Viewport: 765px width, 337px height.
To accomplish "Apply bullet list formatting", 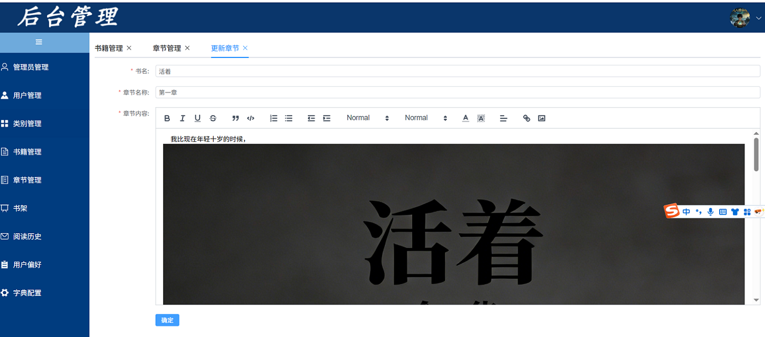I will pyautogui.click(x=289, y=118).
